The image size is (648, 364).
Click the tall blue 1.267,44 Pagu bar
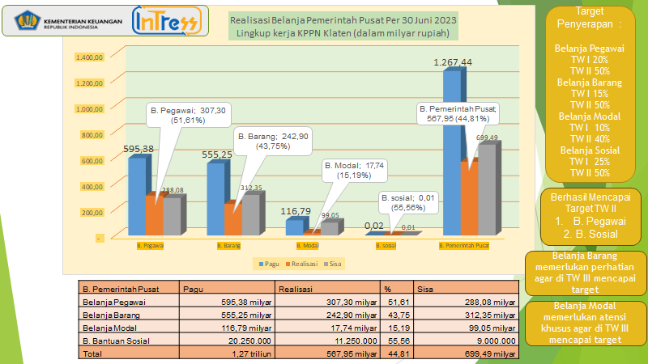tap(452, 154)
